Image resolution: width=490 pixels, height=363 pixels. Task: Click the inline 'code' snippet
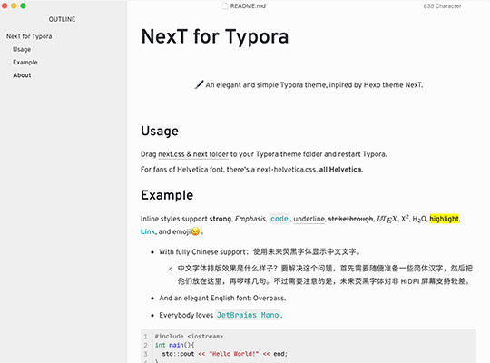[279, 219]
